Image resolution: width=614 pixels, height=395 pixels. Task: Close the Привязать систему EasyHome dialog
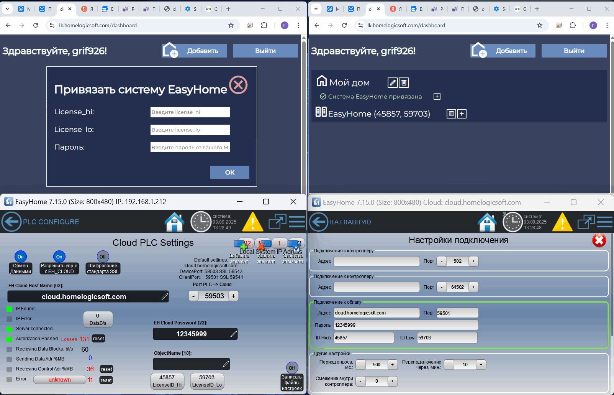coord(238,85)
